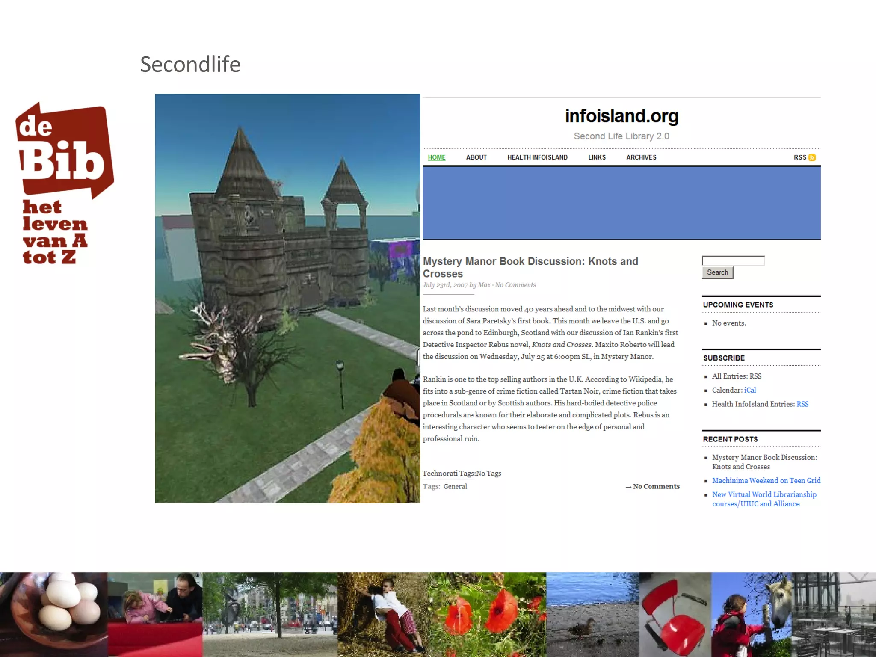Click the red chair photo
The width and height of the screenshot is (876, 657).
pos(675,615)
